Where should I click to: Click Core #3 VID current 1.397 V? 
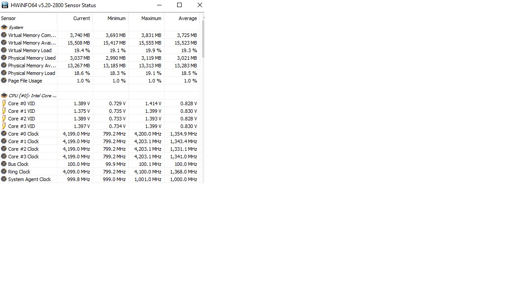tap(82, 126)
